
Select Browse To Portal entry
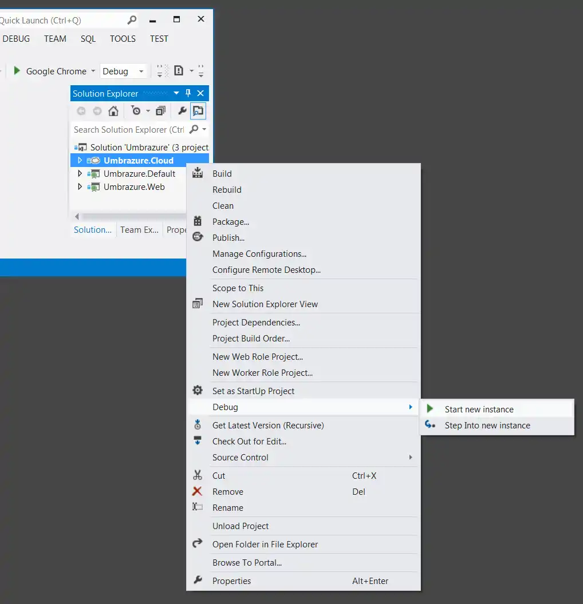coord(303,563)
